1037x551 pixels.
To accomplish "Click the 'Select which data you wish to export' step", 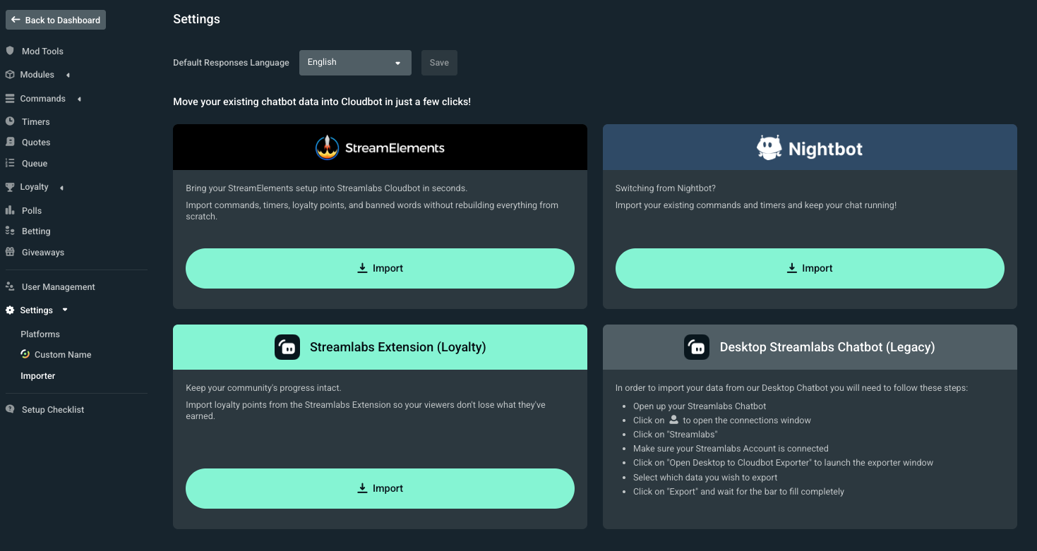I will (705, 478).
